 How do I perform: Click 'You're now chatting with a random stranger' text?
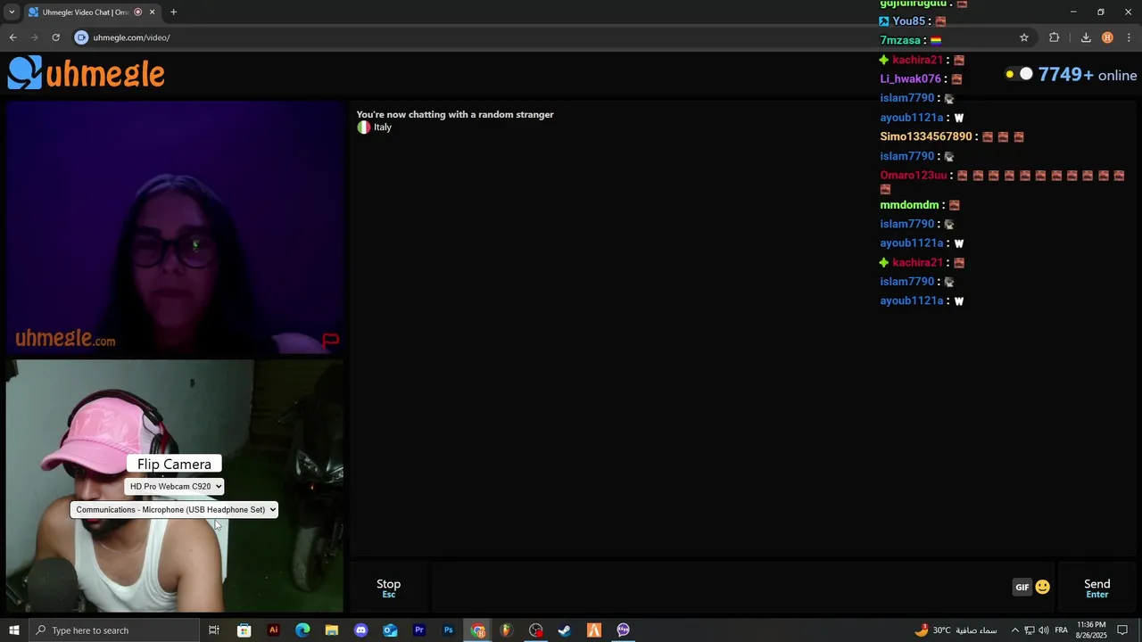pos(455,114)
